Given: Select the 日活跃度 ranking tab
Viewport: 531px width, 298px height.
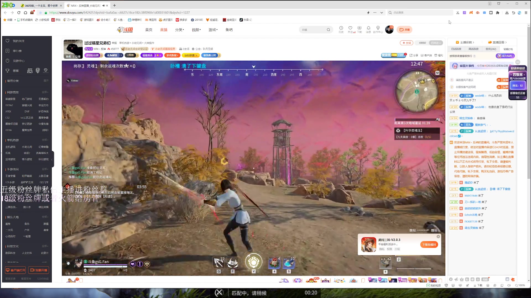Looking at the screenshot, I should point(456,49).
